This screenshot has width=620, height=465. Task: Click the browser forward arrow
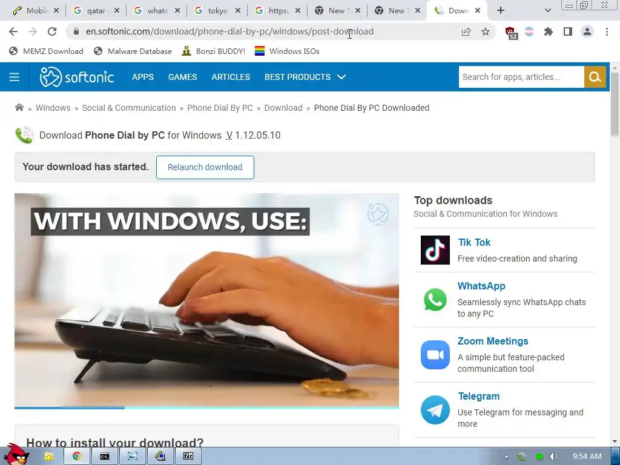(x=33, y=31)
